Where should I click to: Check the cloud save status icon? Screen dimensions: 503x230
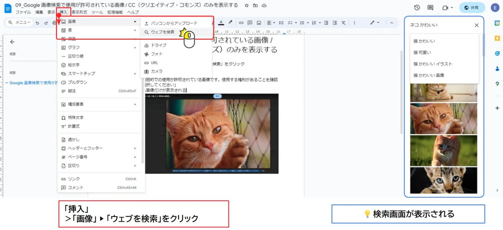(x=264, y=5)
